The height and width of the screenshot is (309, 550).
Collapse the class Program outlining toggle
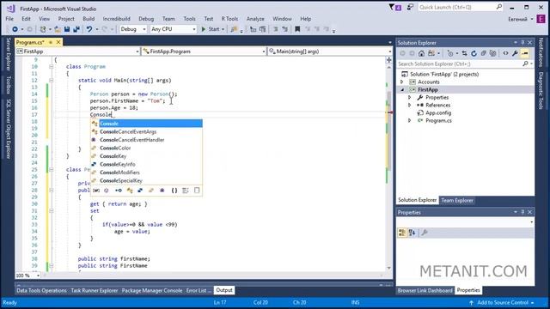click(x=52, y=67)
